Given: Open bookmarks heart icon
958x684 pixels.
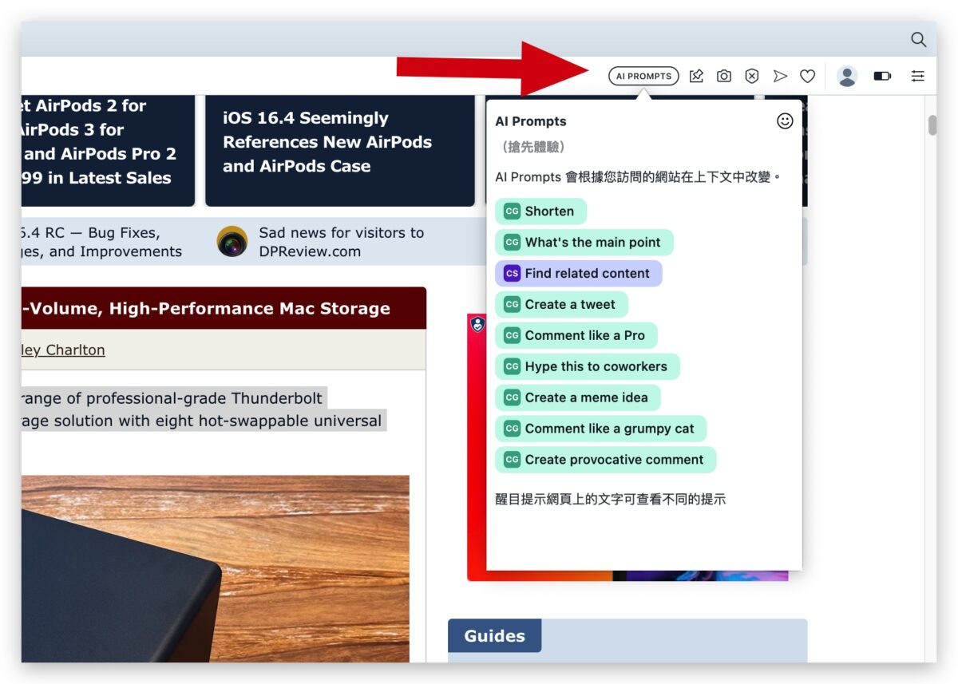Looking at the screenshot, I should point(808,76).
